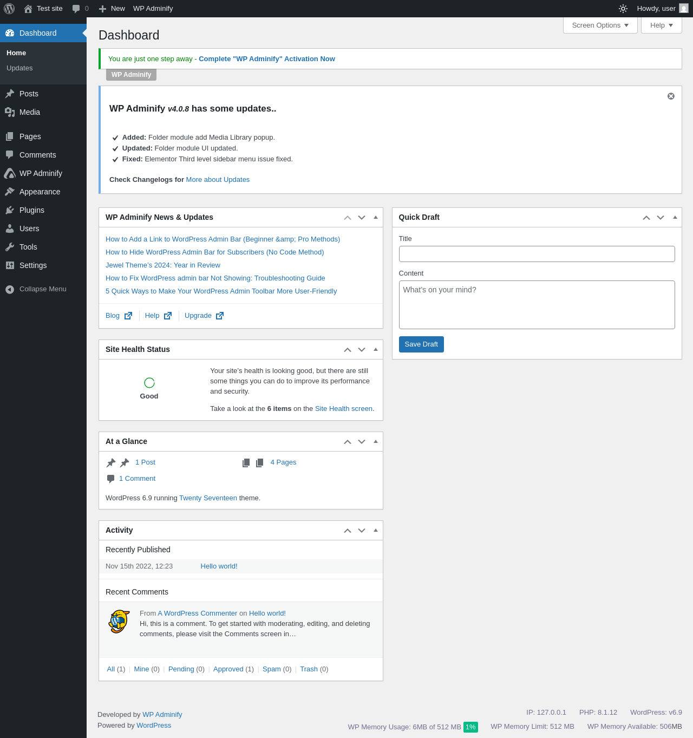Click the Site Health Good status circle

click(149, 383)
